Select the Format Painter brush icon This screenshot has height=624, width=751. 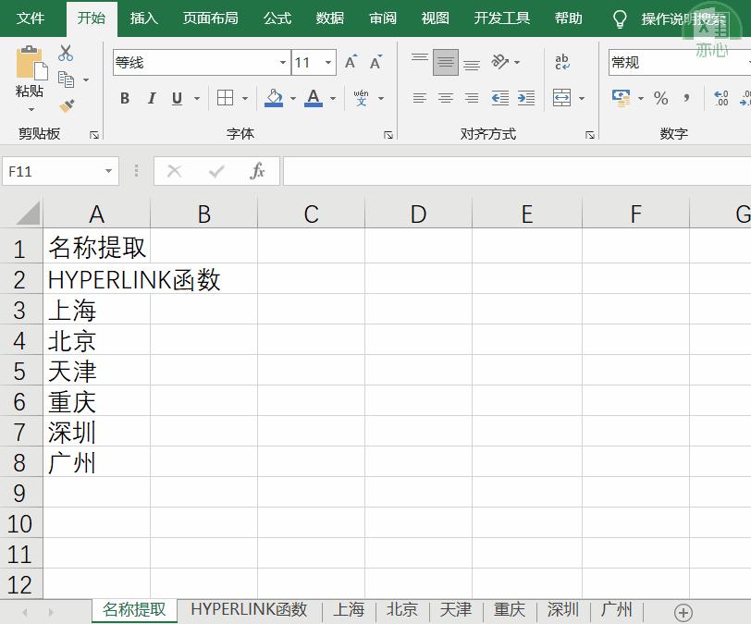tap(67, 103)
